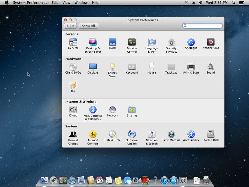Open Parental Controls preferences
249x187 pixels.
point(93,134)
